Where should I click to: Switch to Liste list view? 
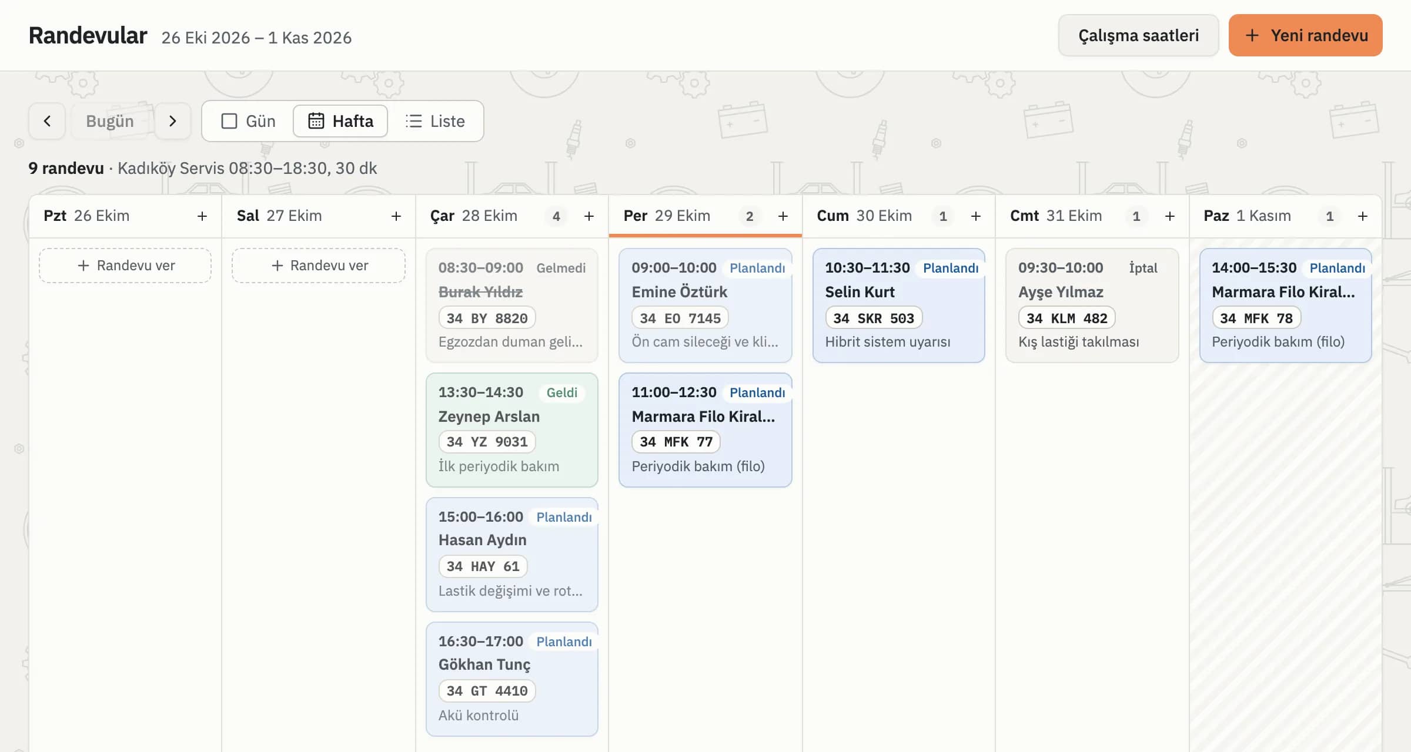coord(435,121)
